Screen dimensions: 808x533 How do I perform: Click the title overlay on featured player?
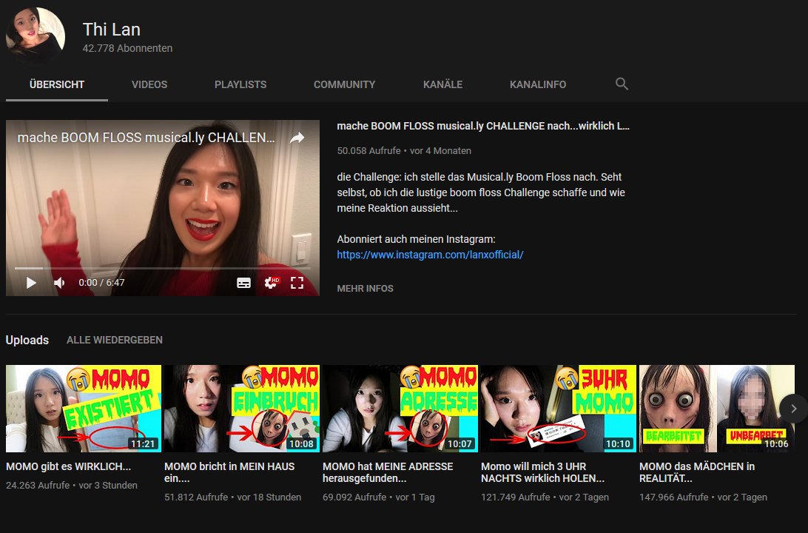(x=146, y=138)
